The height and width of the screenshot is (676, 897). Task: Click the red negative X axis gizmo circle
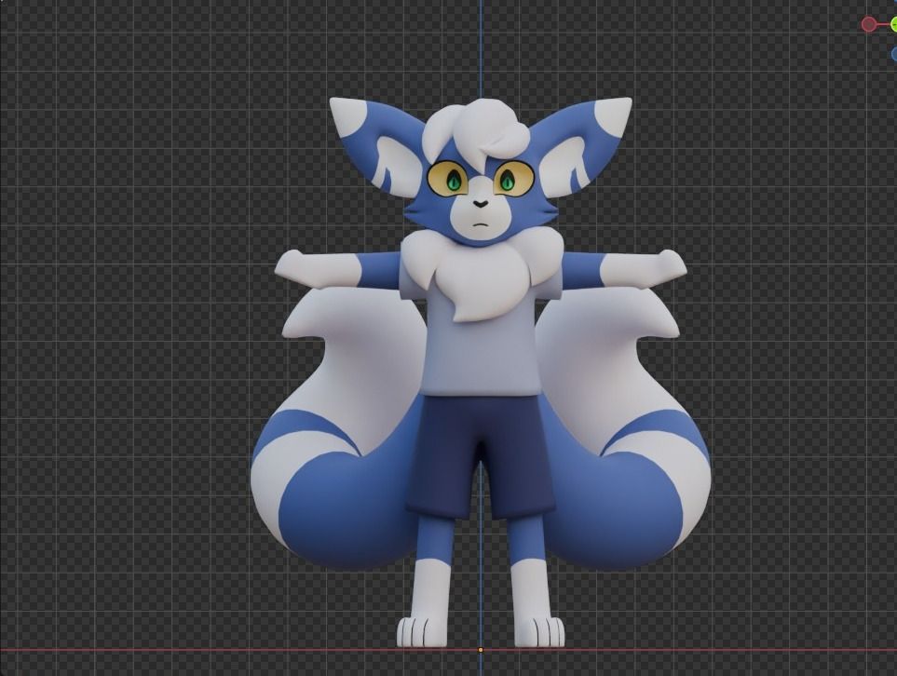click(x=868, y=24)
